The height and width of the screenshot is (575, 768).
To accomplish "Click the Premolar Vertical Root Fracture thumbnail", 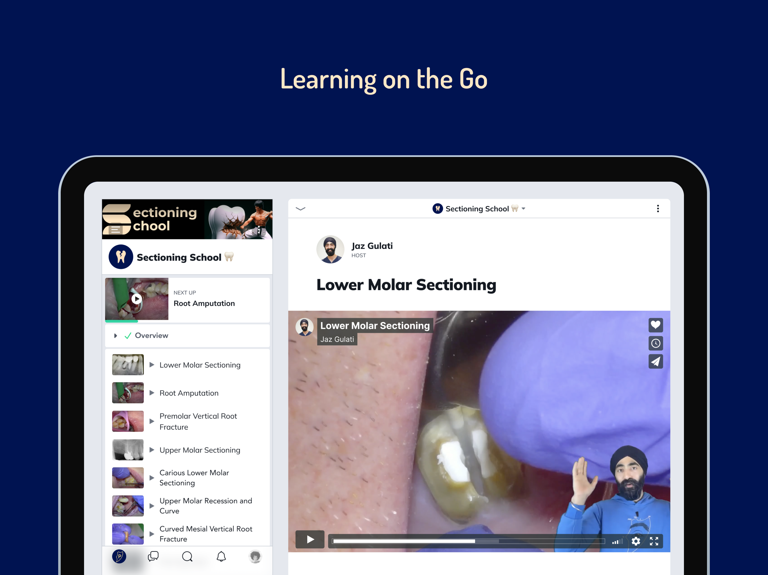I will (128, 421).
